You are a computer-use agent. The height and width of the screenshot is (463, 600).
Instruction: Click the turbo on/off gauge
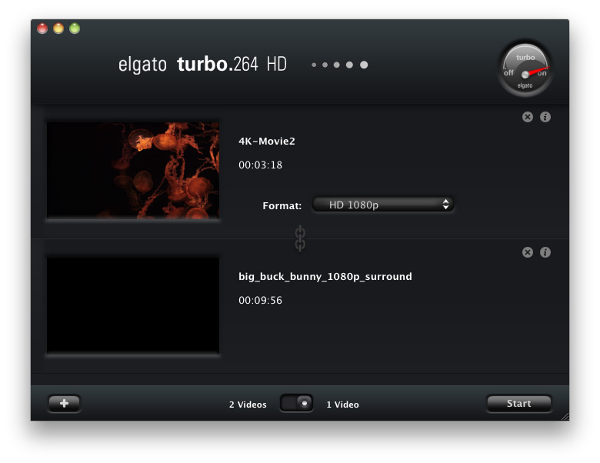[x=525, y=69]
